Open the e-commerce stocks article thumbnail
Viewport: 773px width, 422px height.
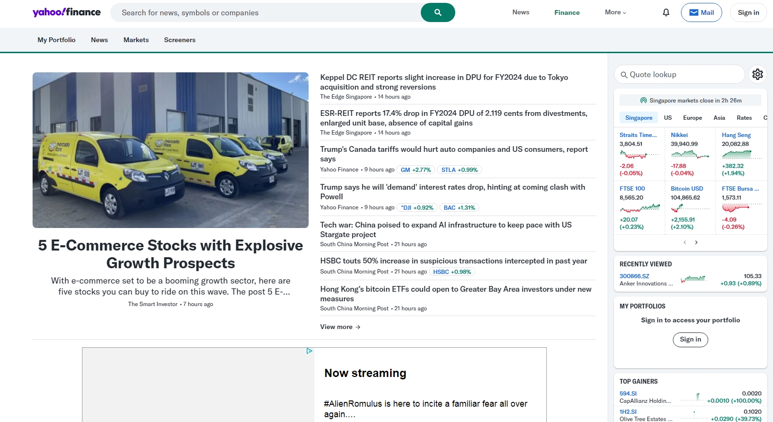(171, 150)
